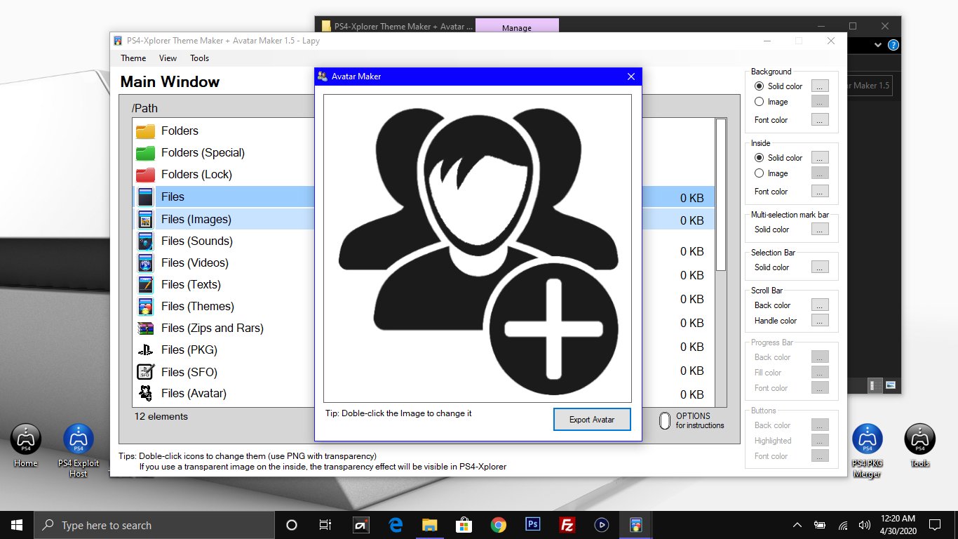Switch File Explorer to details view icon
The width and height of the screenshot is (958, 539).
pyautogui.click(x=875, y=385)
